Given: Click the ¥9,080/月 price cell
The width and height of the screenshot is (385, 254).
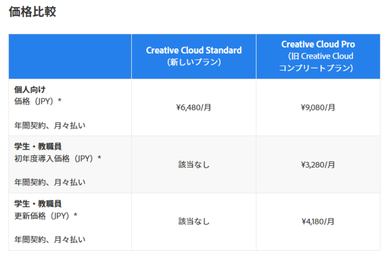Looking at the screenshot, I should 318,107.
